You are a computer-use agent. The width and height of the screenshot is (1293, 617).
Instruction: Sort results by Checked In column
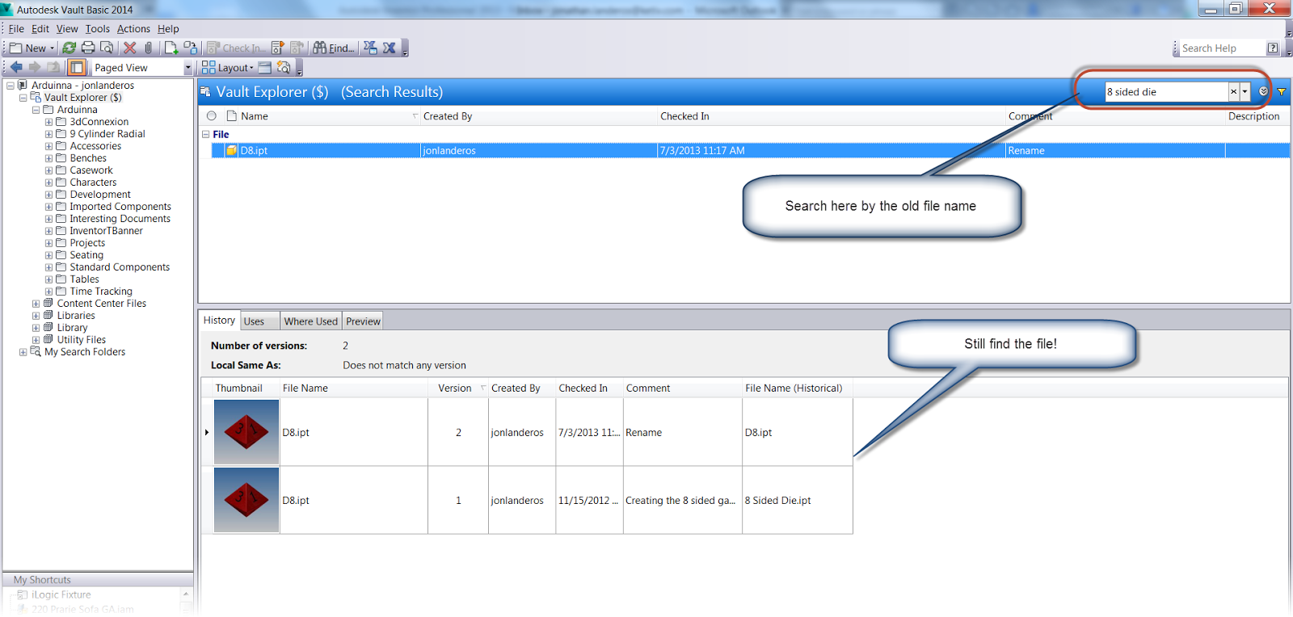coord(684,116)
